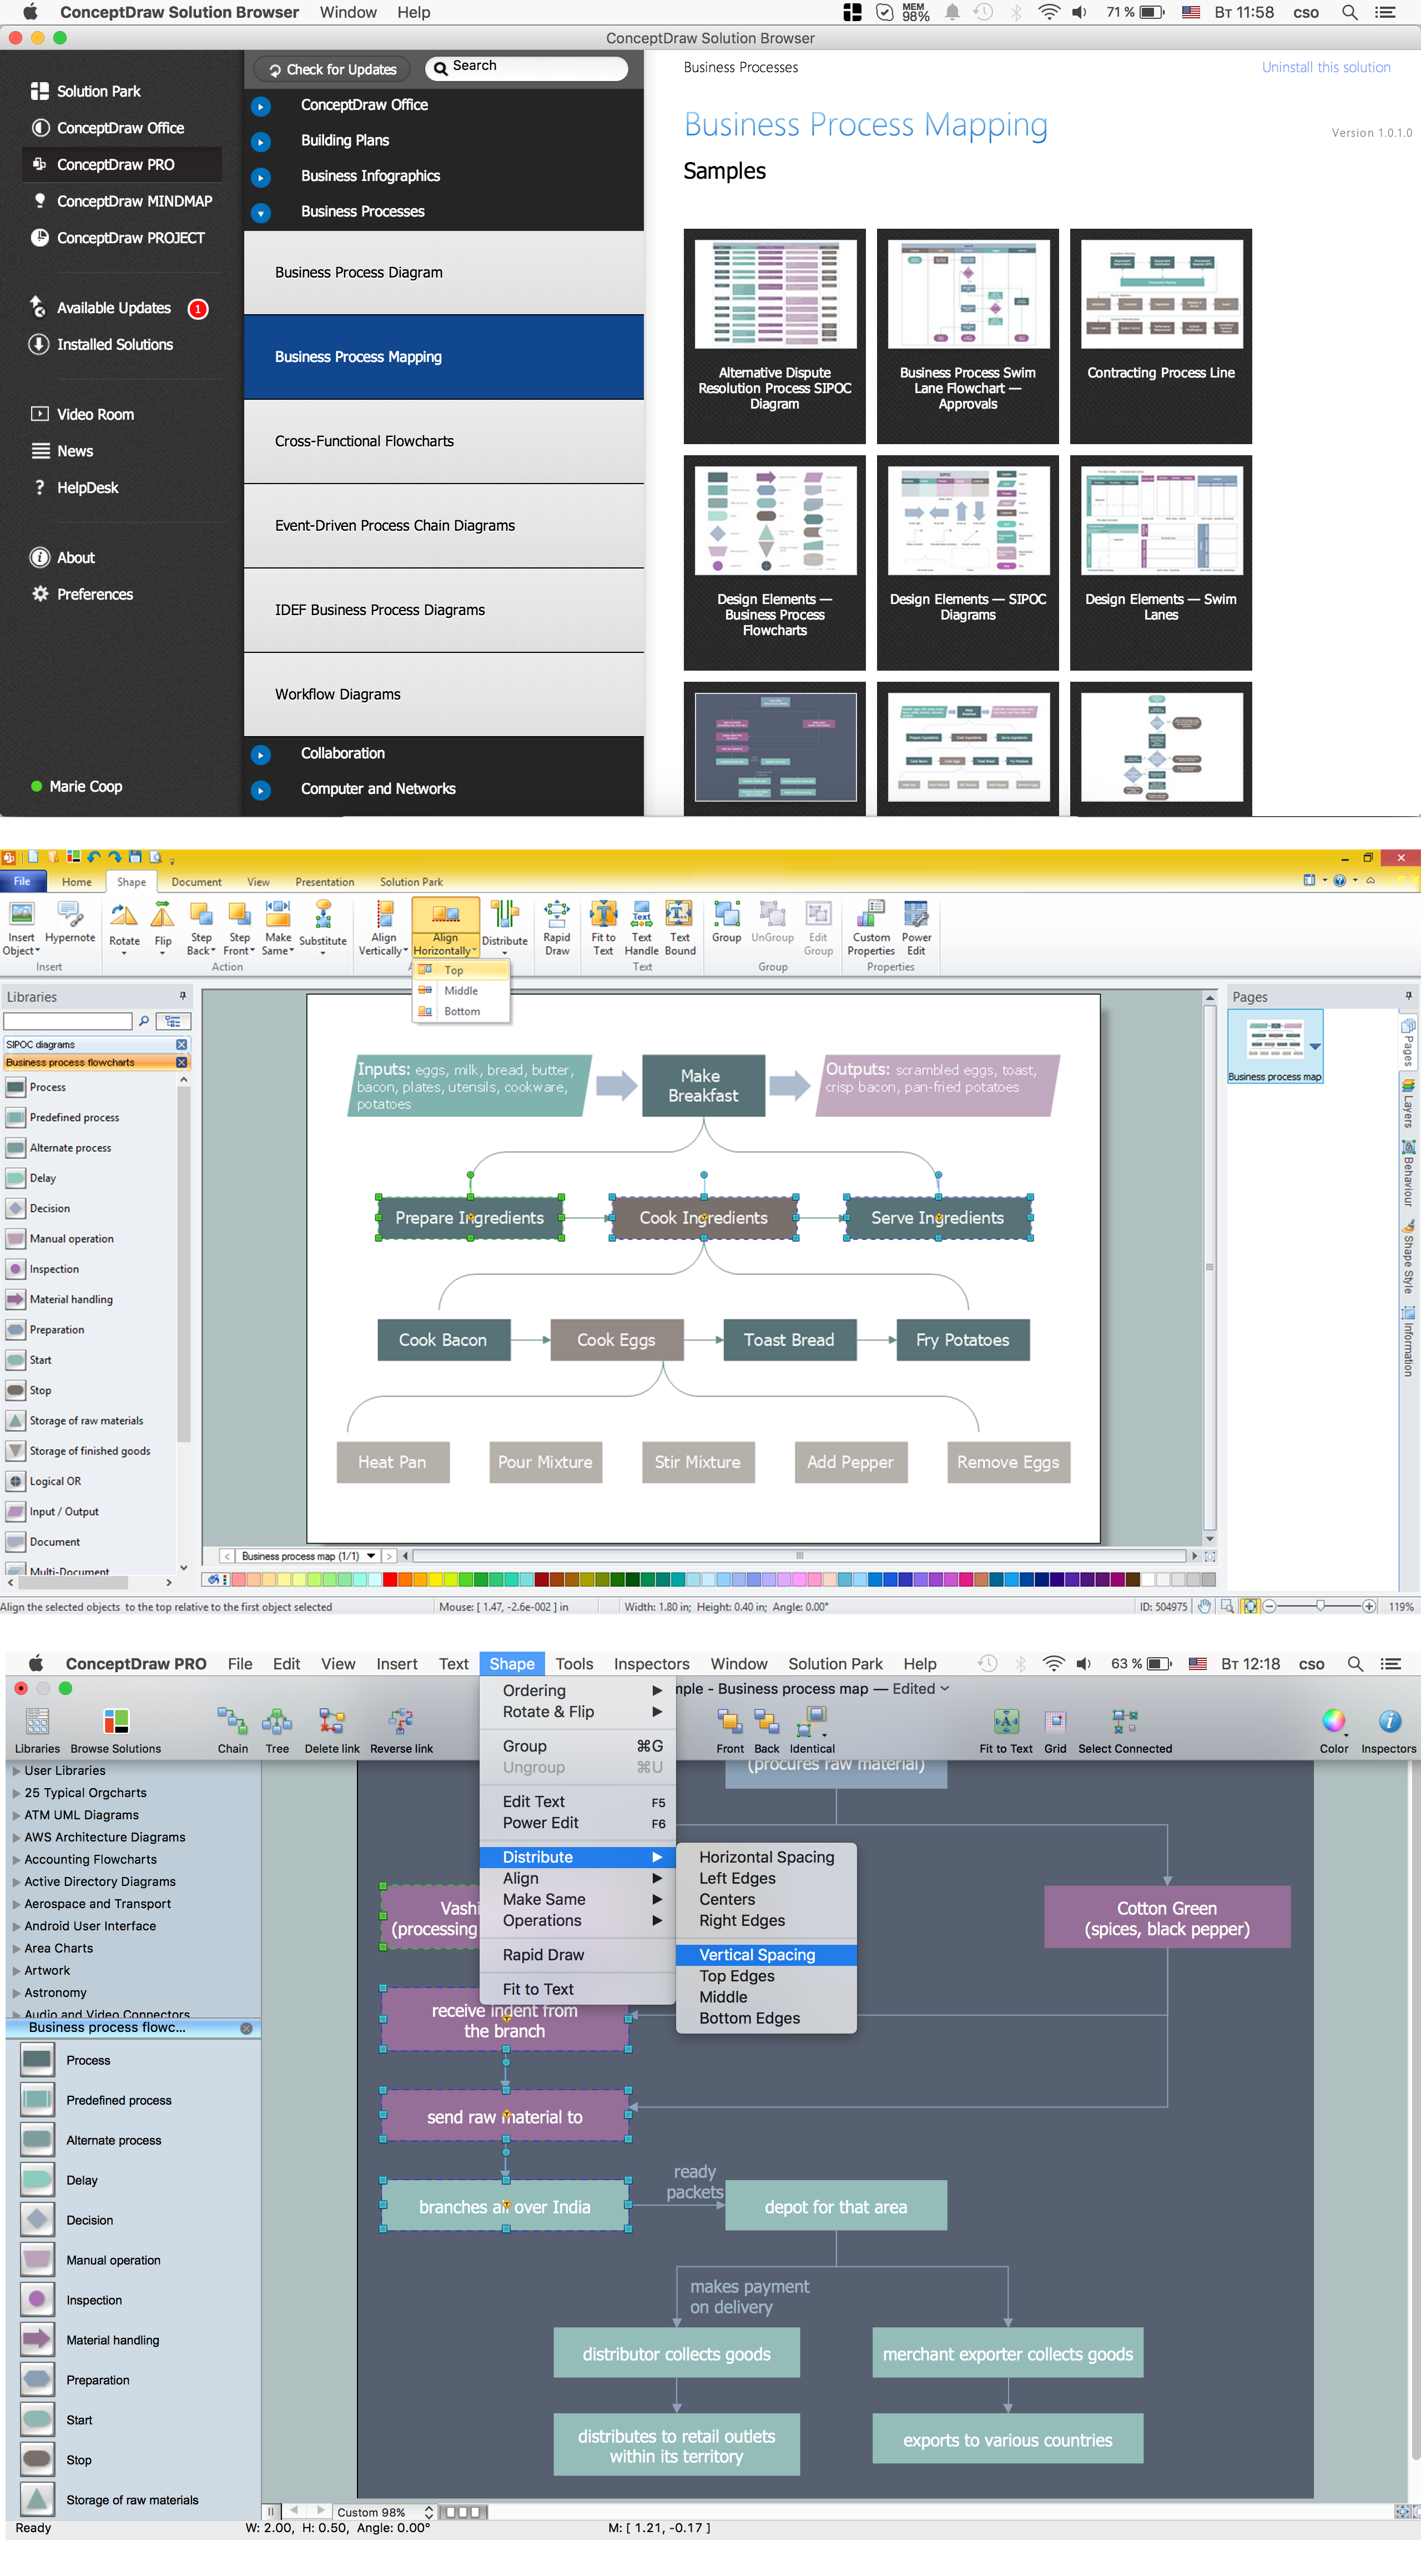Viewport: 1421px width, 2576px height.
Task: Pin the Libraries panel
Action: tap(182, 996)
